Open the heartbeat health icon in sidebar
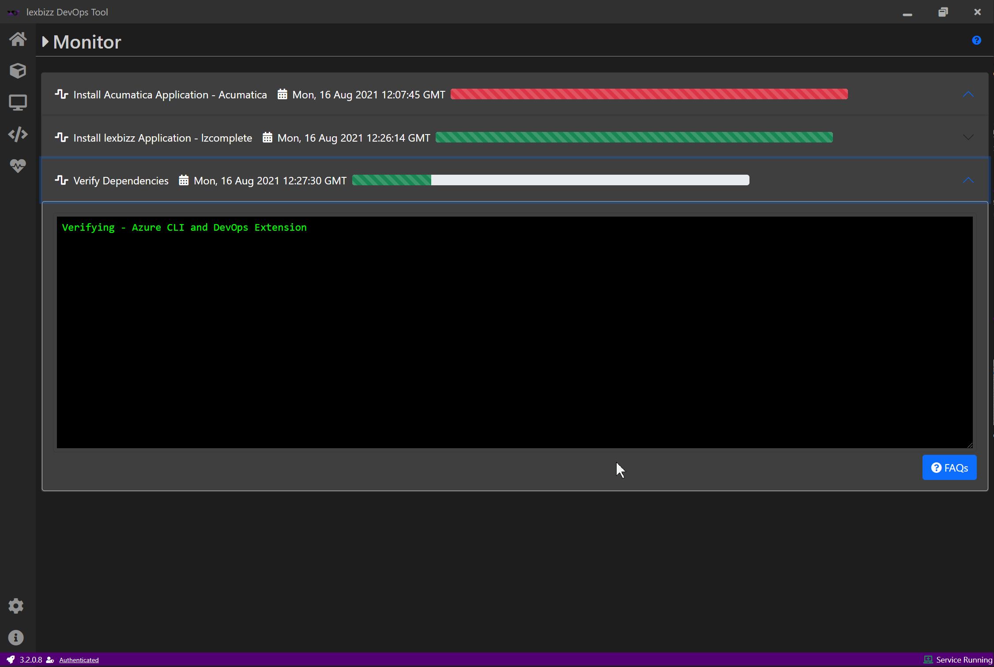 pyautogui.click(x=18, y=166)
